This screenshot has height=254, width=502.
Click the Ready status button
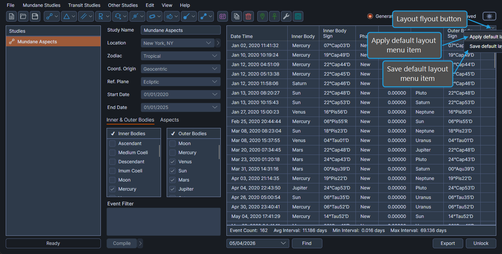(53, 243)
